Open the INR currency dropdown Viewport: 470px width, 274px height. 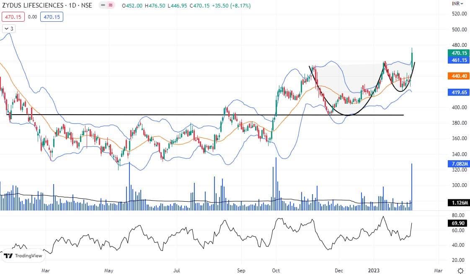point(459,4)
